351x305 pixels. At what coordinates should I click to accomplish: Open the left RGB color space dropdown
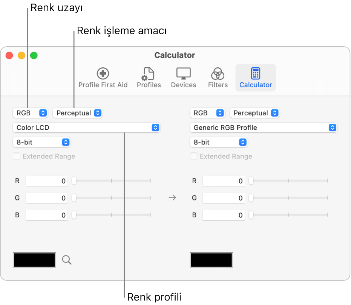click(x=30, y=113)
